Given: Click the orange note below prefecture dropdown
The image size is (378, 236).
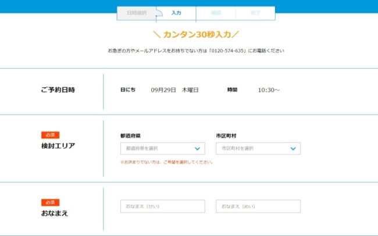Looking at the screenshot, I should coord(166,162).
